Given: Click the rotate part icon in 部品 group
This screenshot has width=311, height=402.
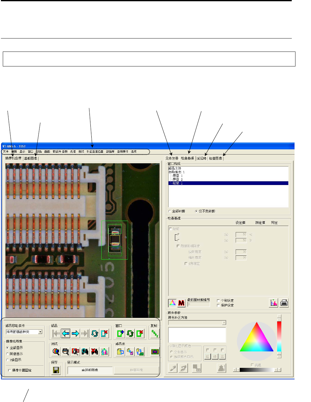Looking at the screenshot, I should (x=95, y=333).
